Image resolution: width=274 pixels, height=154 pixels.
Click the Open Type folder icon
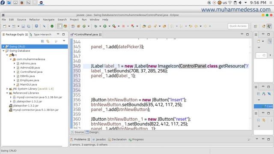click(144, 26)
